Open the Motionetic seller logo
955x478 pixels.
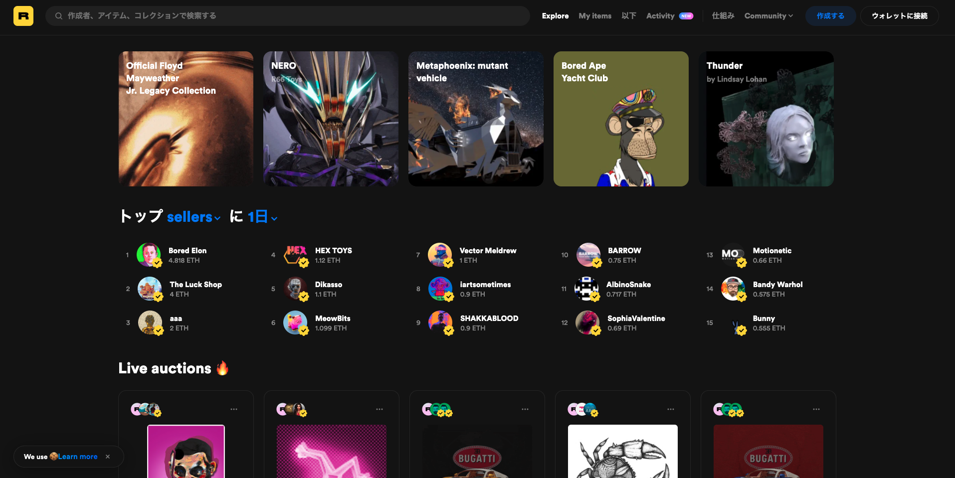point(733,255)
